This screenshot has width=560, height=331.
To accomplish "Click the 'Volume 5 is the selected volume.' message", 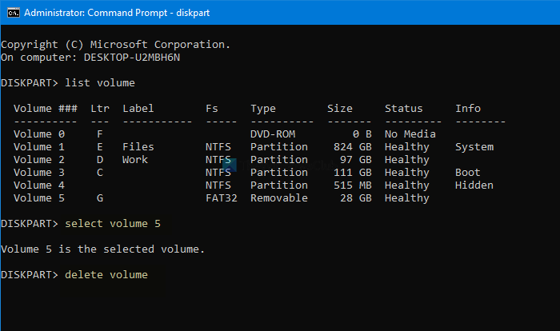I will (x=102, y=249).
